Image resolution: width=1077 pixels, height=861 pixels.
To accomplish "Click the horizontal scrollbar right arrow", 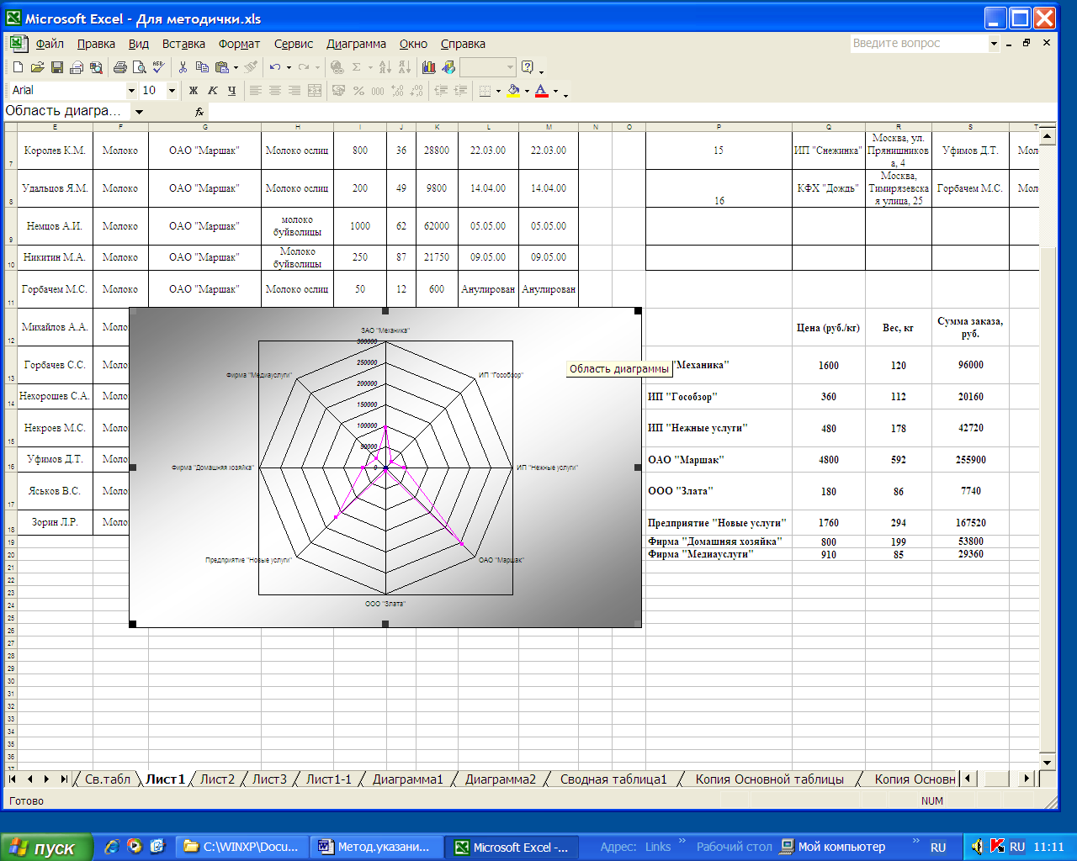I will coord(1027,779).
